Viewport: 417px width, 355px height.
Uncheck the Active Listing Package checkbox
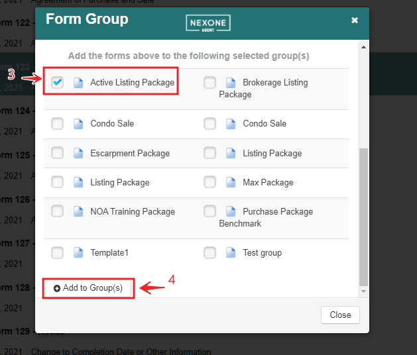(x=58, y=83)
